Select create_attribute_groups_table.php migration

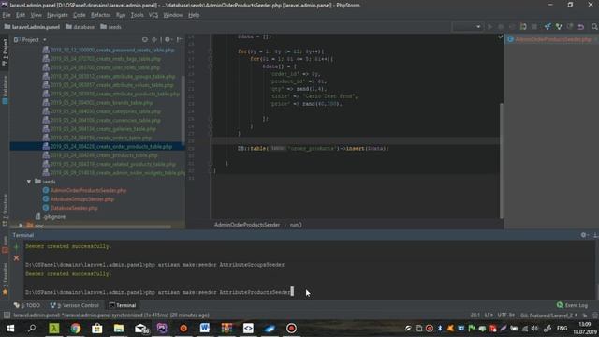(109, 77)
